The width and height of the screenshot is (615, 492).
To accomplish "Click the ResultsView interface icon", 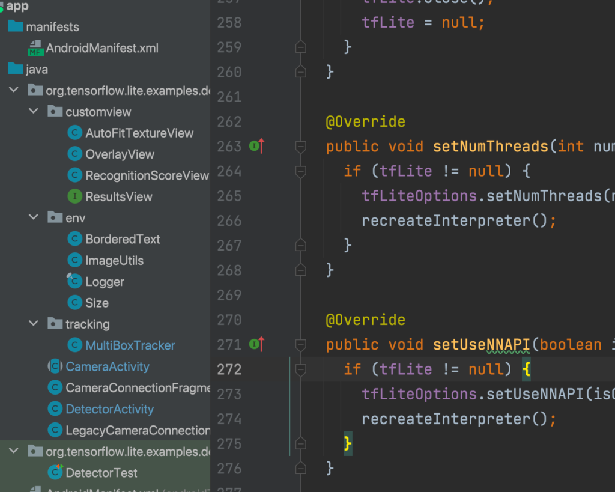I will pos(75,196).
